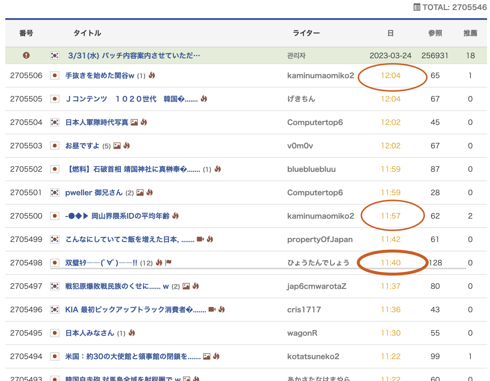Click the flame icon on お昼ですよ post
The image size is (490, 381).
(127, 146)
